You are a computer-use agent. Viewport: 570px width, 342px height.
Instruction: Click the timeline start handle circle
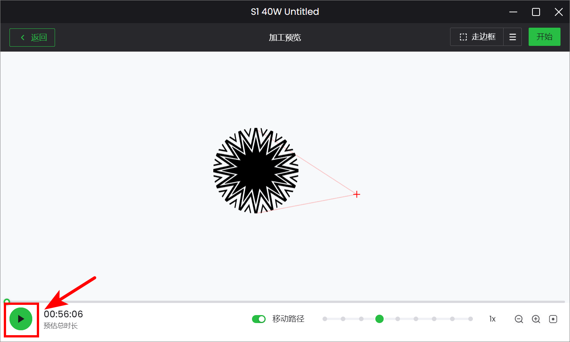pos(6,302)
